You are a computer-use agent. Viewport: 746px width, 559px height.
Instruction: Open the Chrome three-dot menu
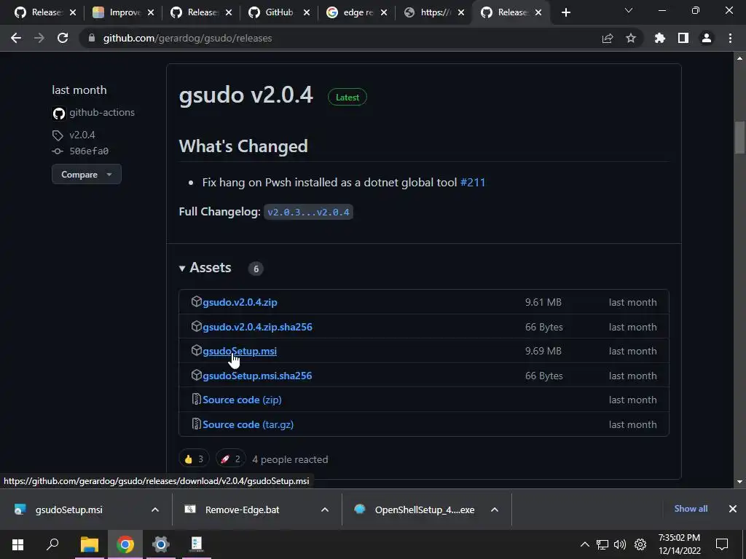pos(730,38)
